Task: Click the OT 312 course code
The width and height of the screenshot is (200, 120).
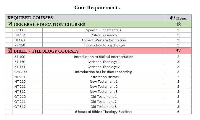Action: (x=20, y=107)
